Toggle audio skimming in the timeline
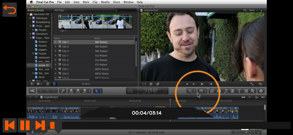293x135 pixels. click(250, 97)
